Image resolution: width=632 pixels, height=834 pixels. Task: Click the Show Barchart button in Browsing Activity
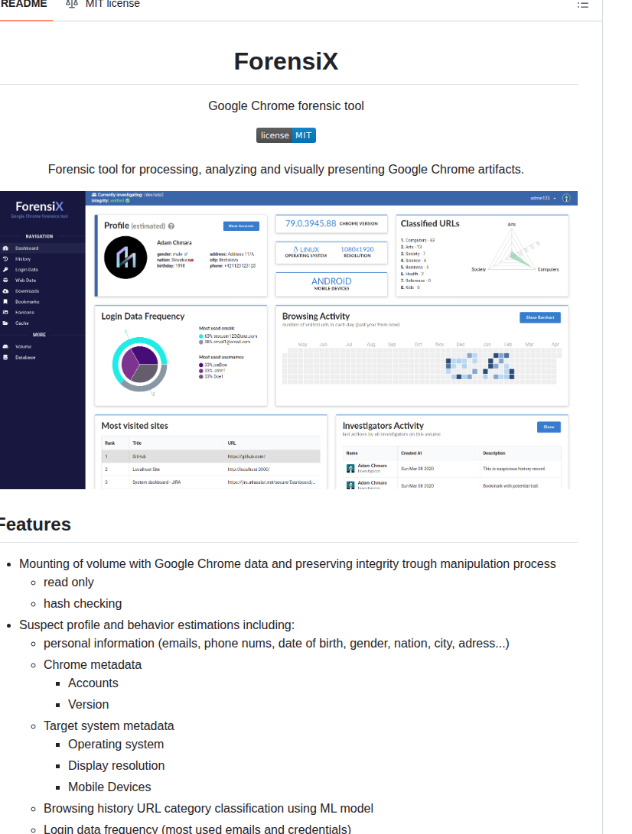tap(540, 317)
